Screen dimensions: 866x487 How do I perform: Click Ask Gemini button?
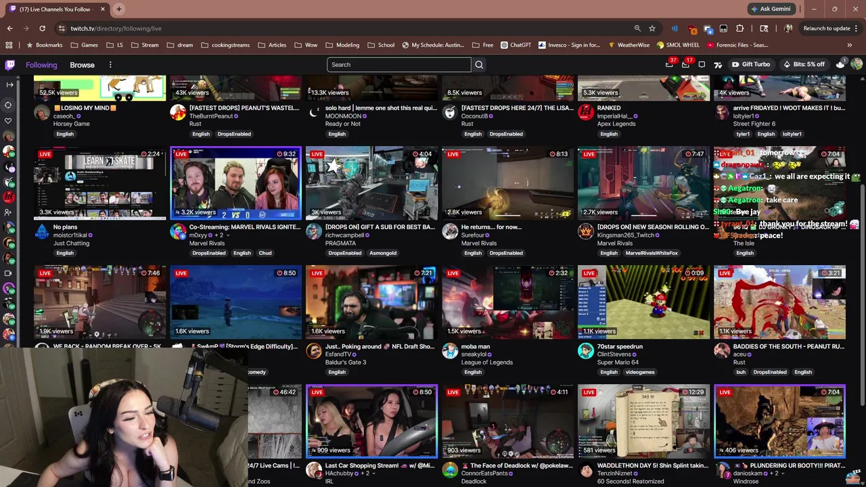tap(770, 9)
